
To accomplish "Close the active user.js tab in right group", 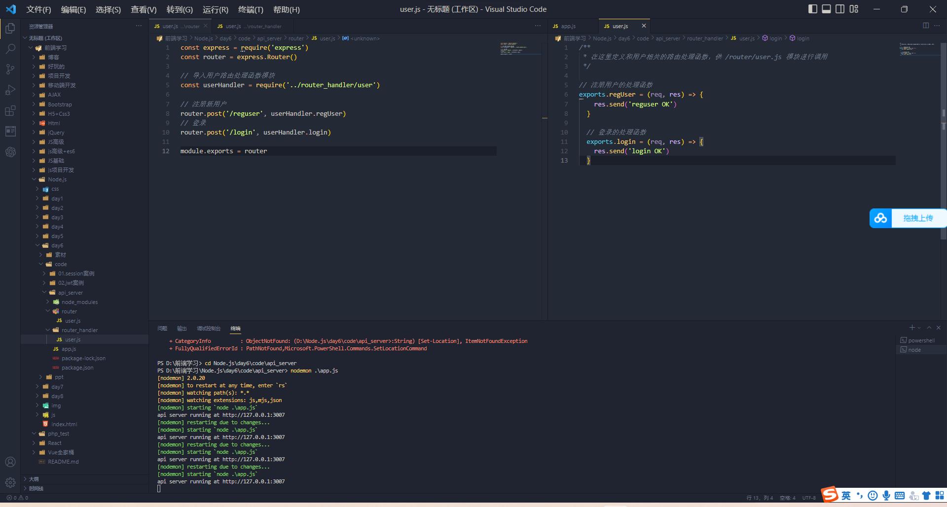I will (x=644, y=26).
